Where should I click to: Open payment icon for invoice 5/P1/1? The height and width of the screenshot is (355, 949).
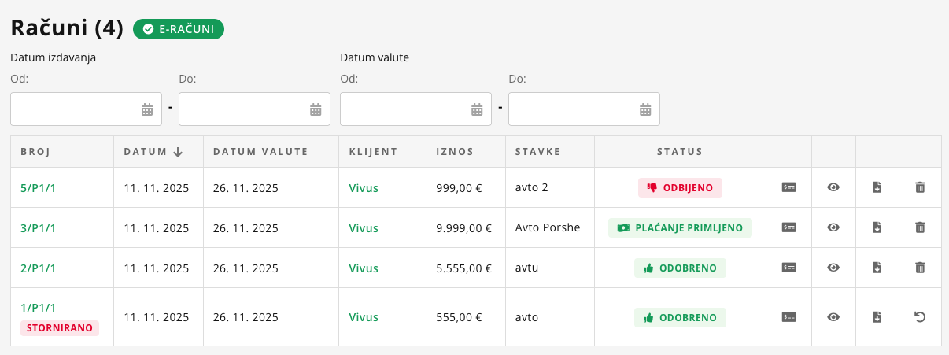tap(788, 187)
